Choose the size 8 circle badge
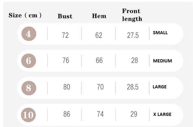Image resolution: width=193 pixels, height=127 pixels. pyautogui.click(x=29, y=87)
